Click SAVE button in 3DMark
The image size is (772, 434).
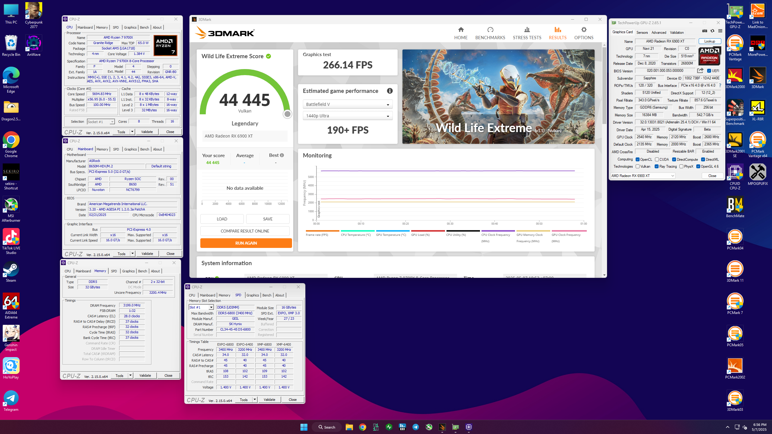pos(268,219)
